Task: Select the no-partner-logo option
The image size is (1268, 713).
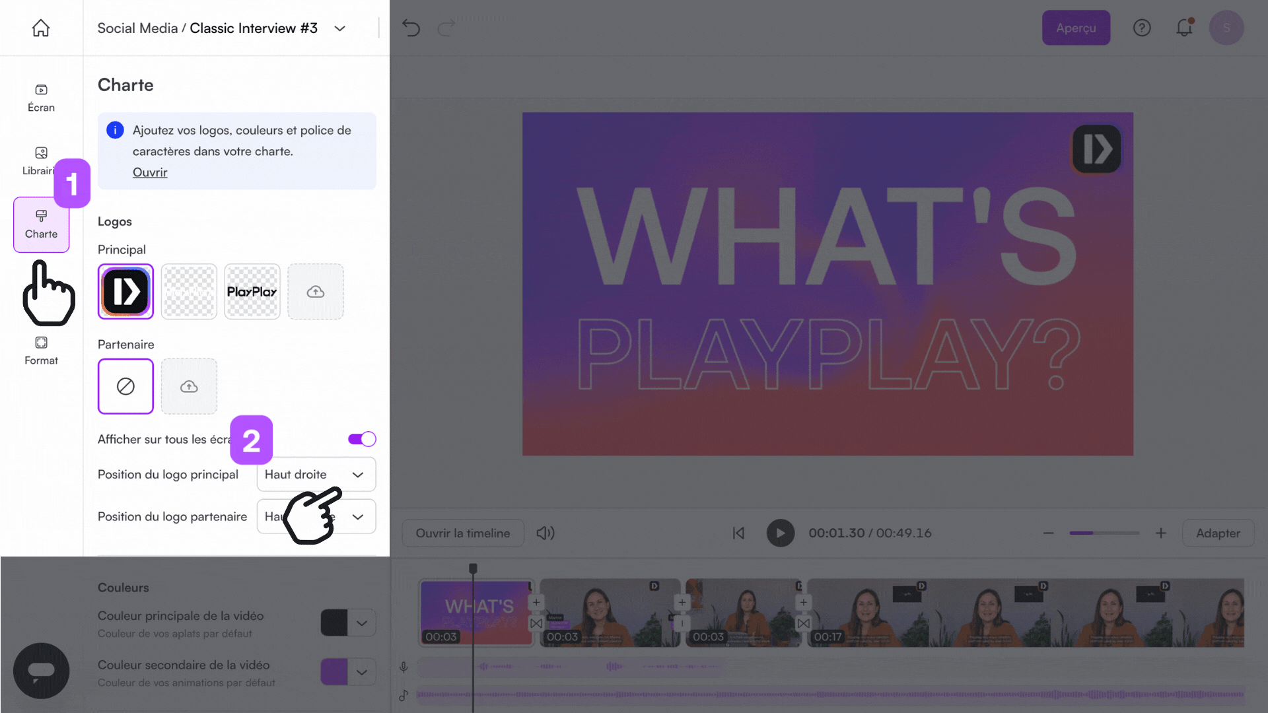Action: click(x=125, y=386)
